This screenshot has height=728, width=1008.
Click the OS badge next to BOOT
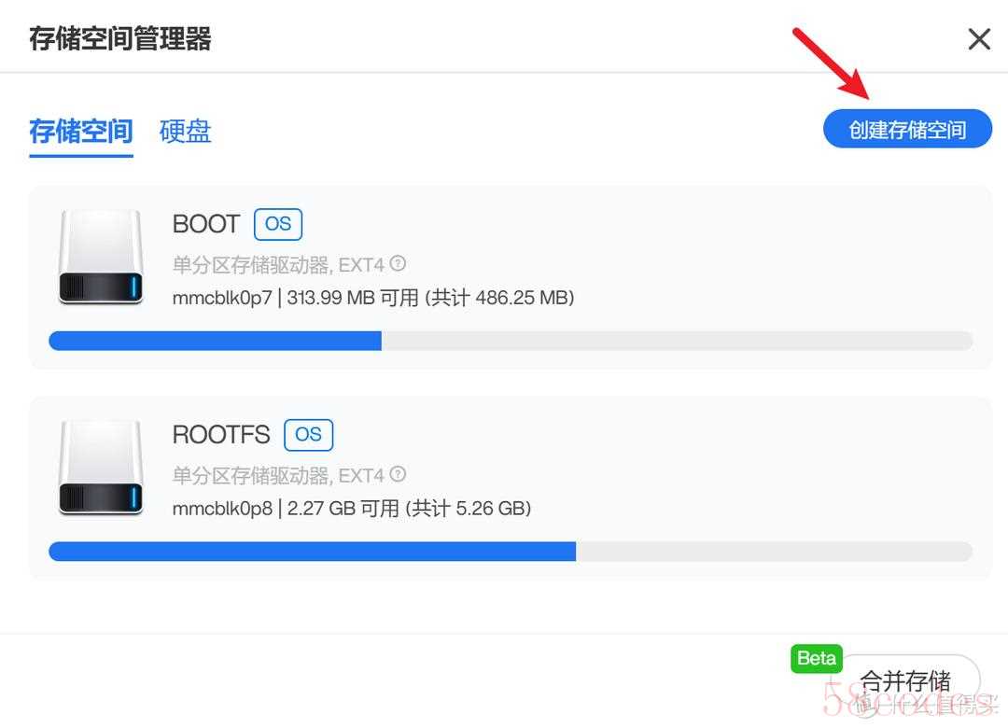coord(278,224)
